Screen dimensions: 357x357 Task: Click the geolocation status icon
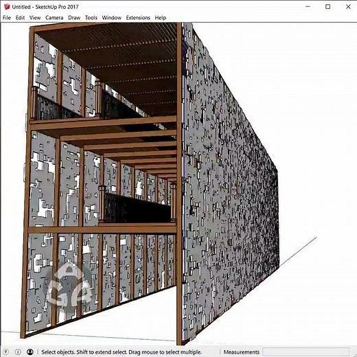(x=5, y=352)
